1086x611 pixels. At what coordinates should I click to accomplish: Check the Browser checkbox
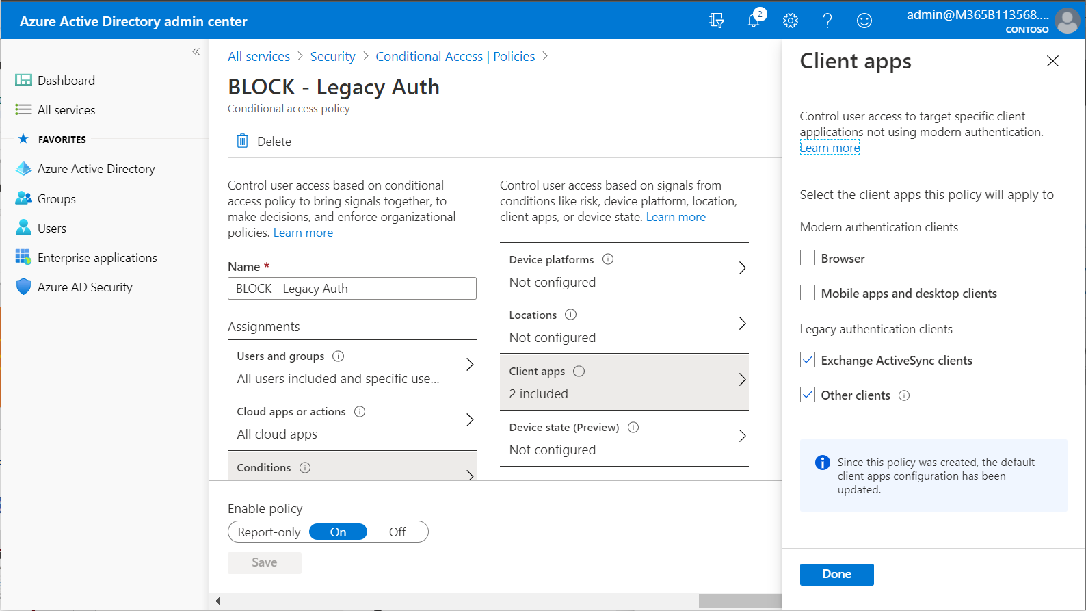coord(808,258)
